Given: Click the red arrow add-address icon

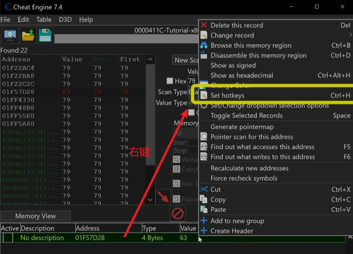Looking at the screenshot, I should 163,197.
